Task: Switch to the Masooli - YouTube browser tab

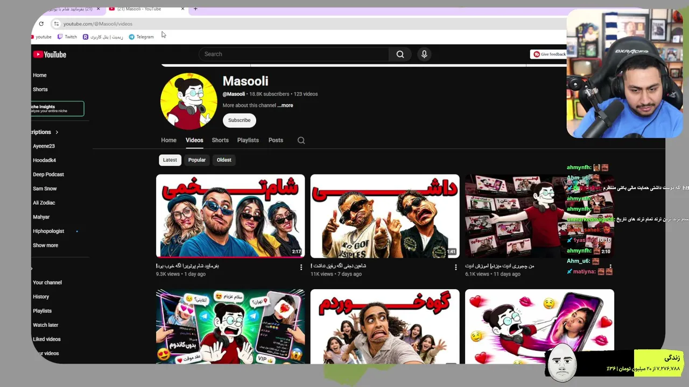Action: pos(145,9)
